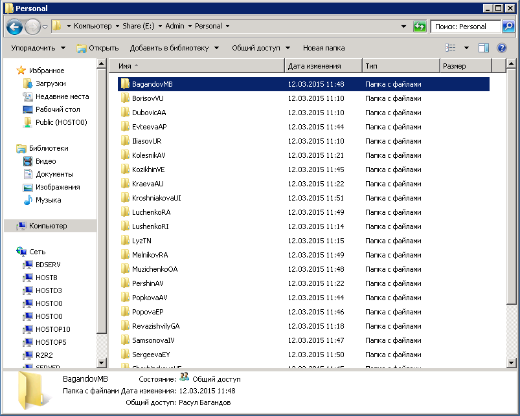
Task: Select 'Компьютер' in navigation pane
Action: point(48,226)
